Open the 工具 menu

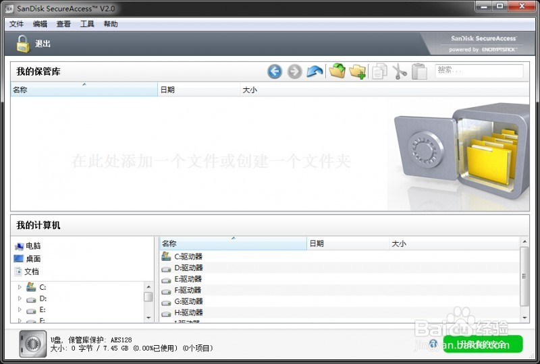[x=87, y=24]
